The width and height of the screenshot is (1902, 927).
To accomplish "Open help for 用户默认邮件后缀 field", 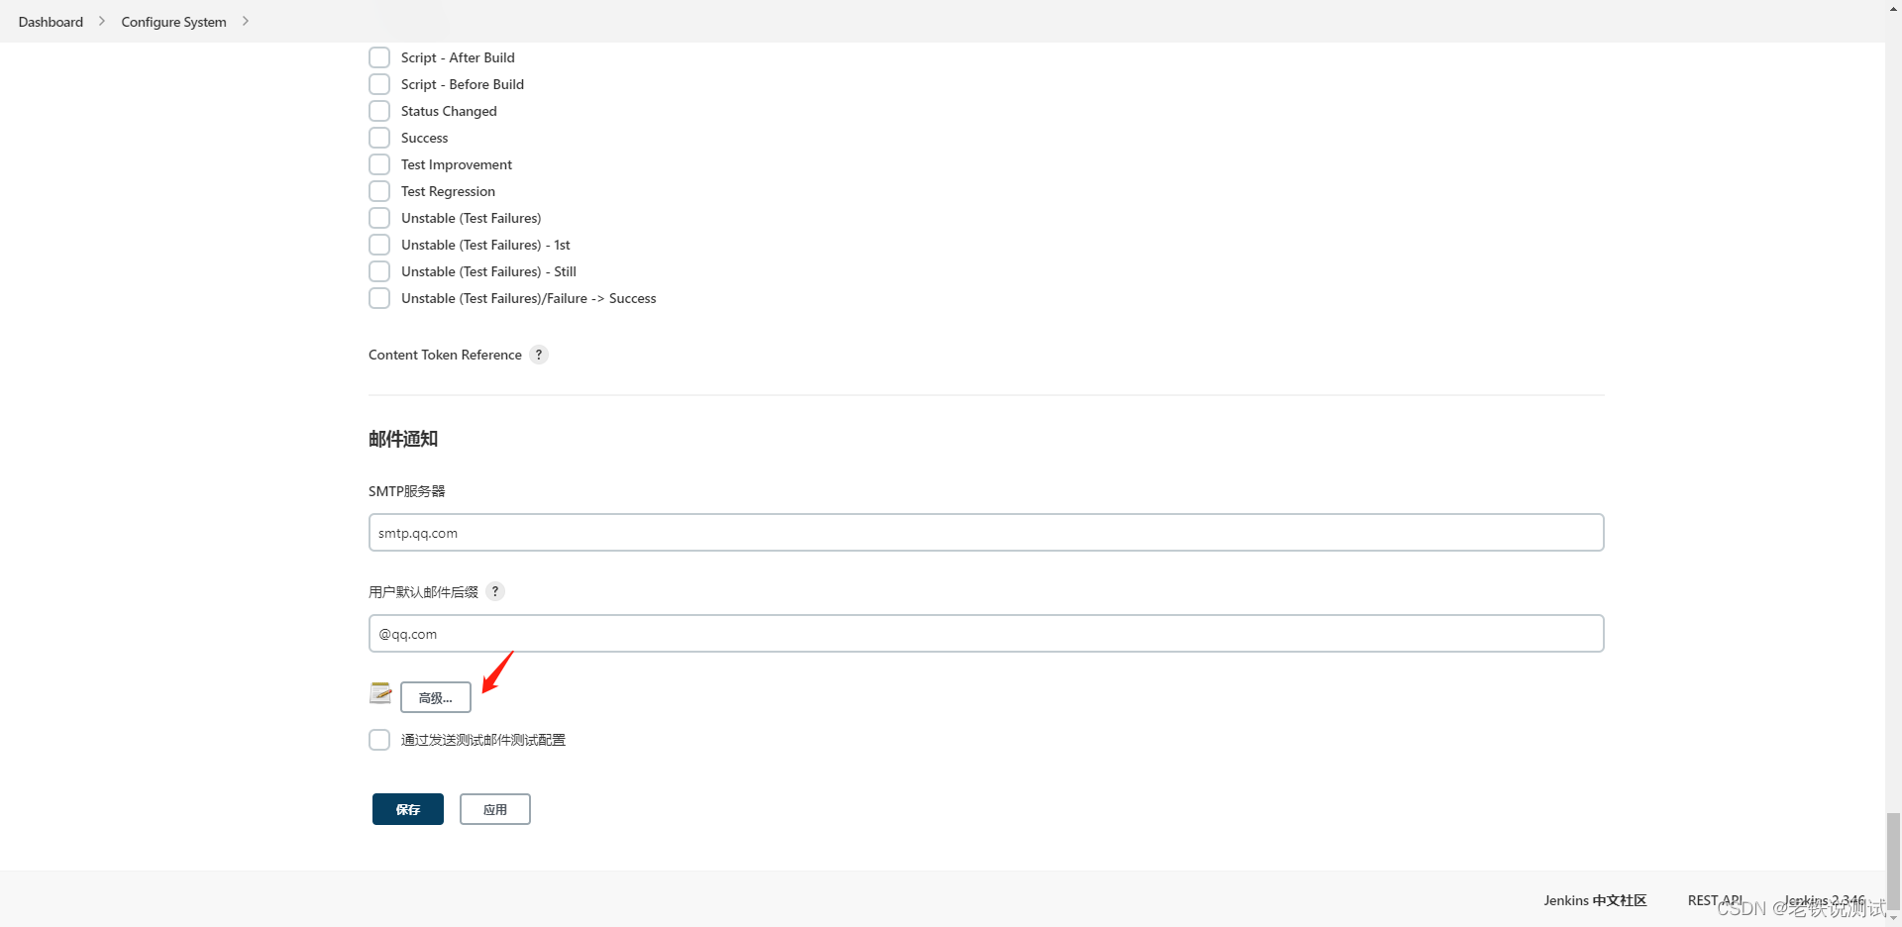I will point(495,591).
